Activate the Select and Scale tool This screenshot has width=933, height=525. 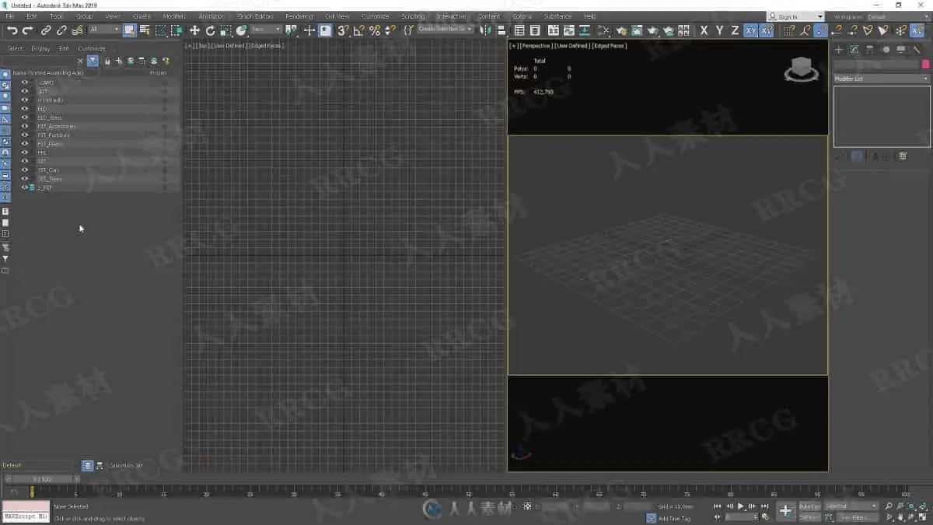(225, 30)
